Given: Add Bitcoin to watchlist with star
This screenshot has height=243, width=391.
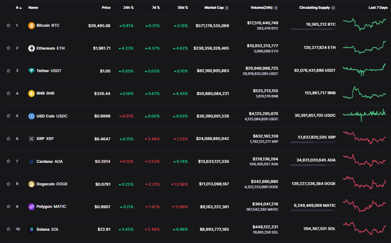Looking at the screenshot, I should pyautogui.click(x=8, y=25).
